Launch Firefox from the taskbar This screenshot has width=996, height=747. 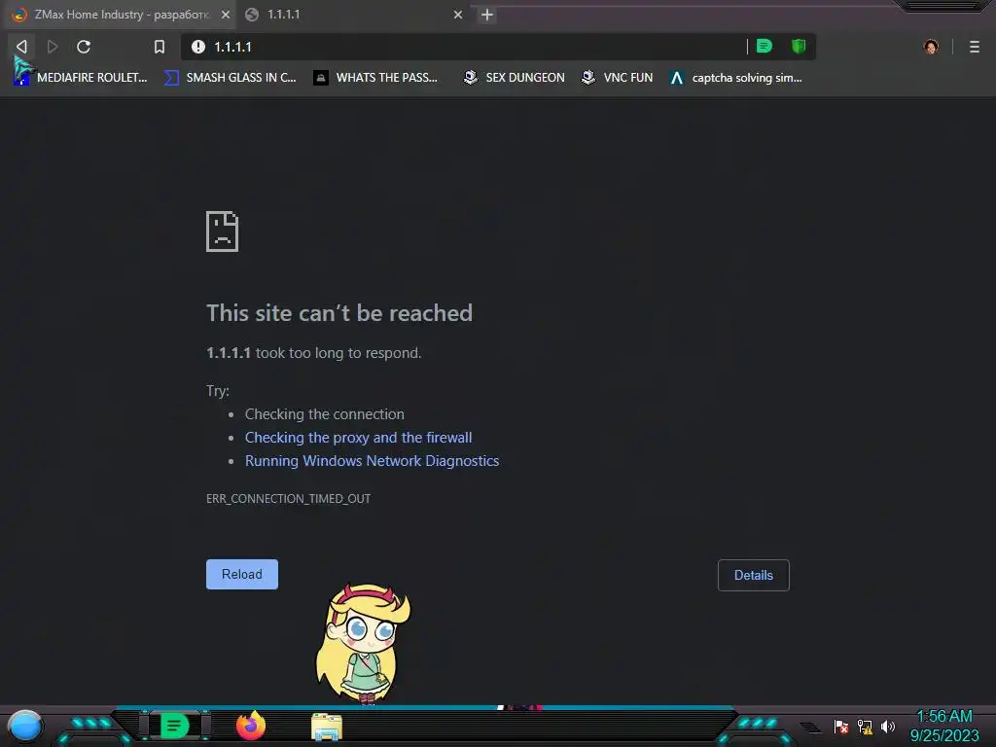pos(251,726)
